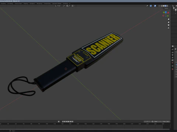Toggle the auto keying record button

59,121
